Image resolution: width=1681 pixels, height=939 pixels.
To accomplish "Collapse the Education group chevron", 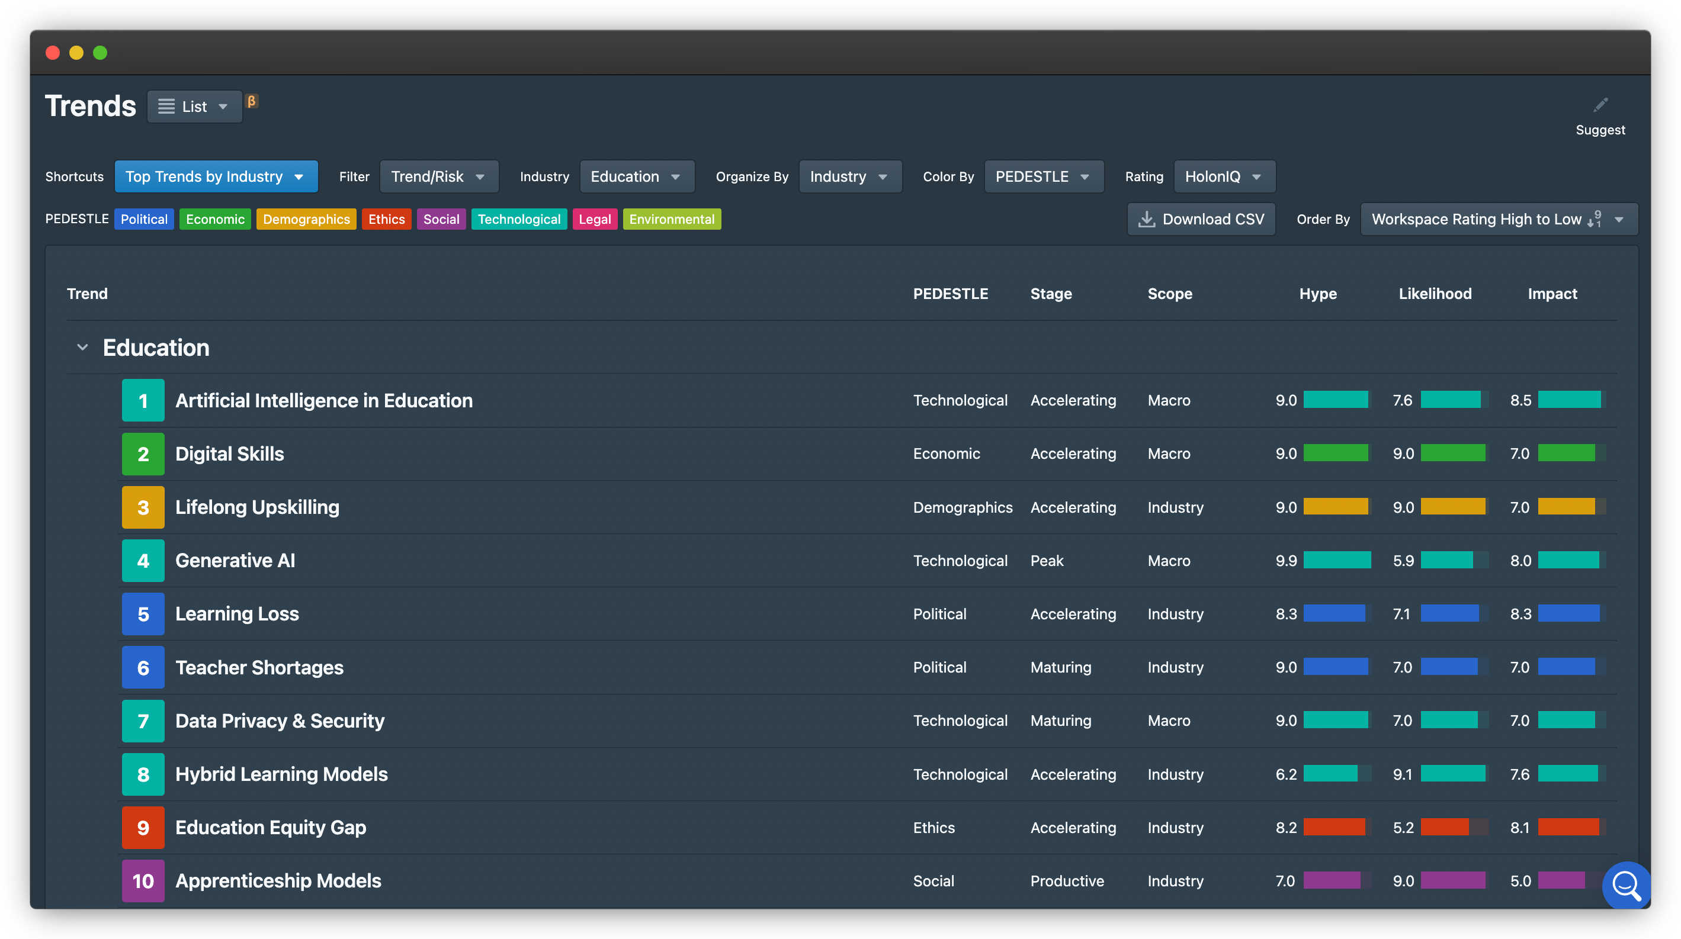I will [82, 348].
